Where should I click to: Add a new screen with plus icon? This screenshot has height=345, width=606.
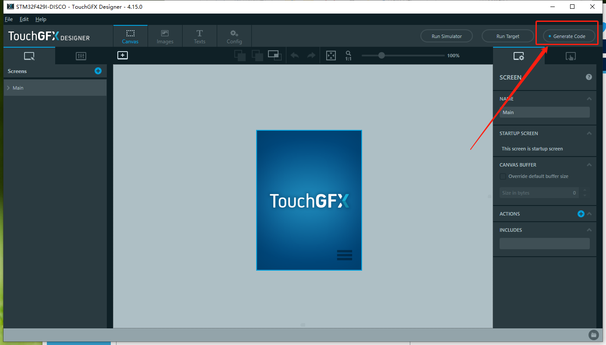(98, 71)
